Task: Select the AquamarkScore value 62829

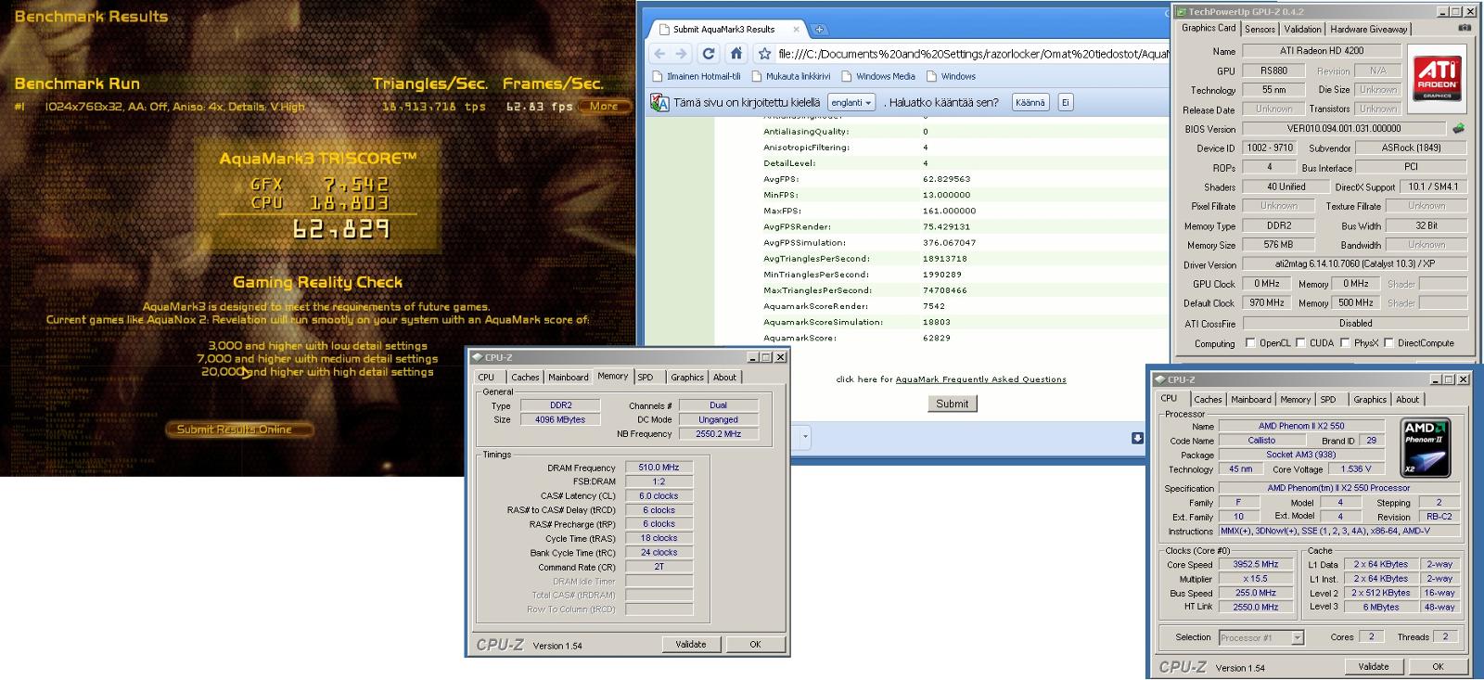Action: (937, 338)
